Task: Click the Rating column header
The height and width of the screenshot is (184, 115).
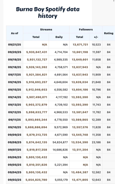Action: pos(109,33)
